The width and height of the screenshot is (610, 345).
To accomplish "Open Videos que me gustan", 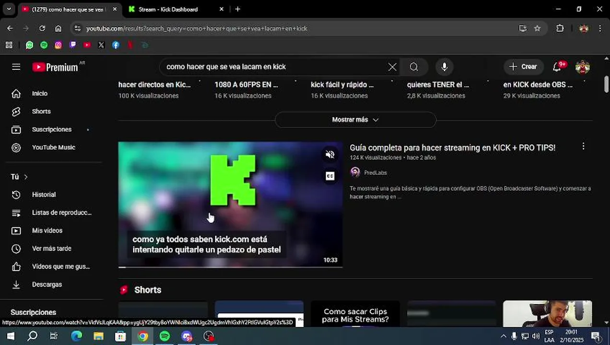I will coord(61,266).
